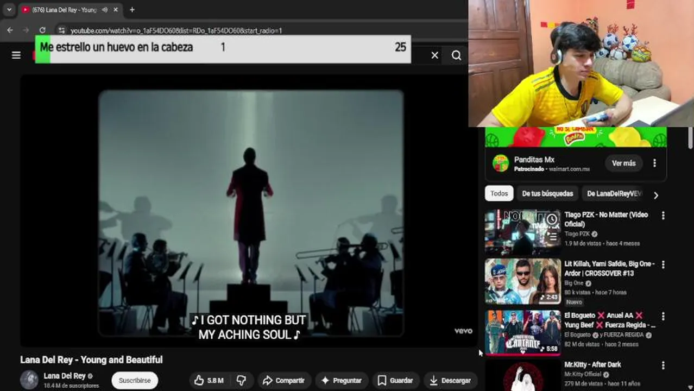Save the video with the Guardar button
The image size is (694, 391).
point(395,381)
